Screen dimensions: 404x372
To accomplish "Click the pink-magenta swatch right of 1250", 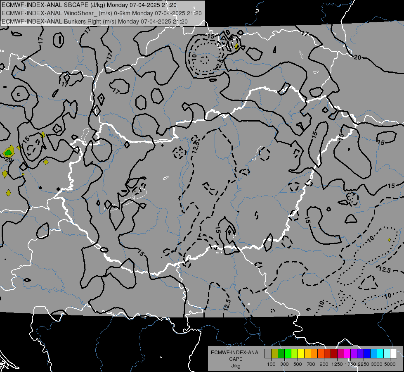I will point(340,354).
